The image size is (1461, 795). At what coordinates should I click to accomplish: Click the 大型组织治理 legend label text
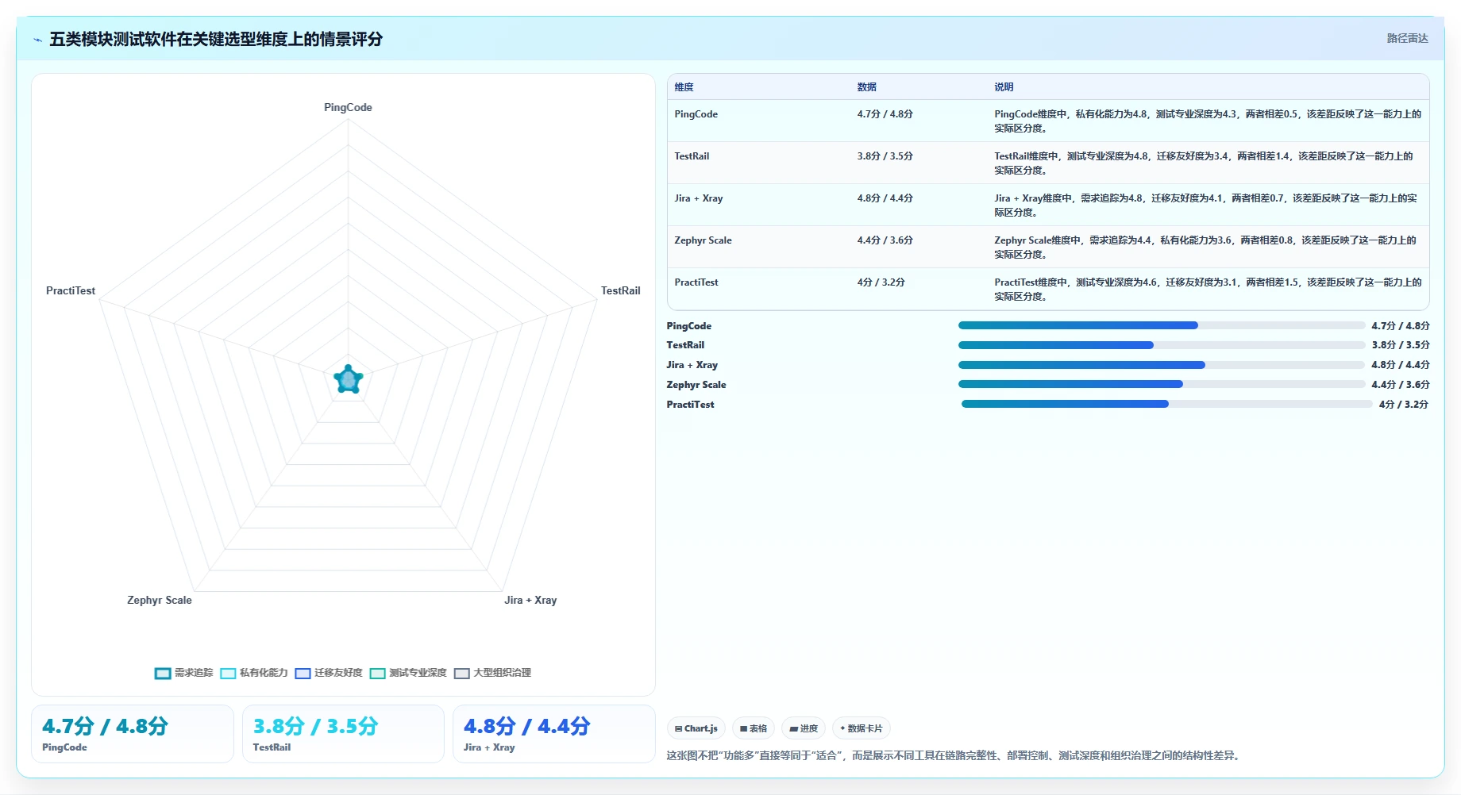(502, 673)
